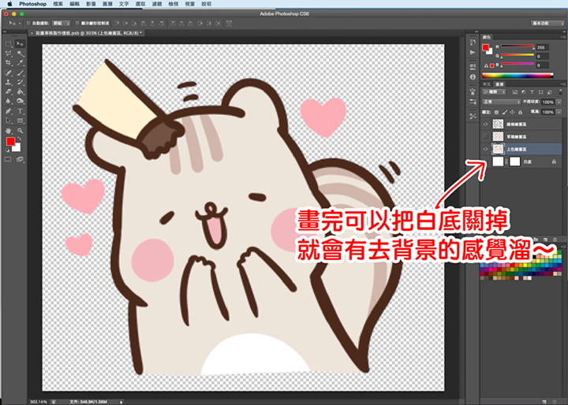
Task: Filter layers by type layers icon
Action: 532,92
